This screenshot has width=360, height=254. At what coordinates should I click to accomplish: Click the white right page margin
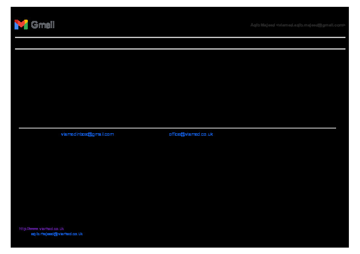pos(354,128)
